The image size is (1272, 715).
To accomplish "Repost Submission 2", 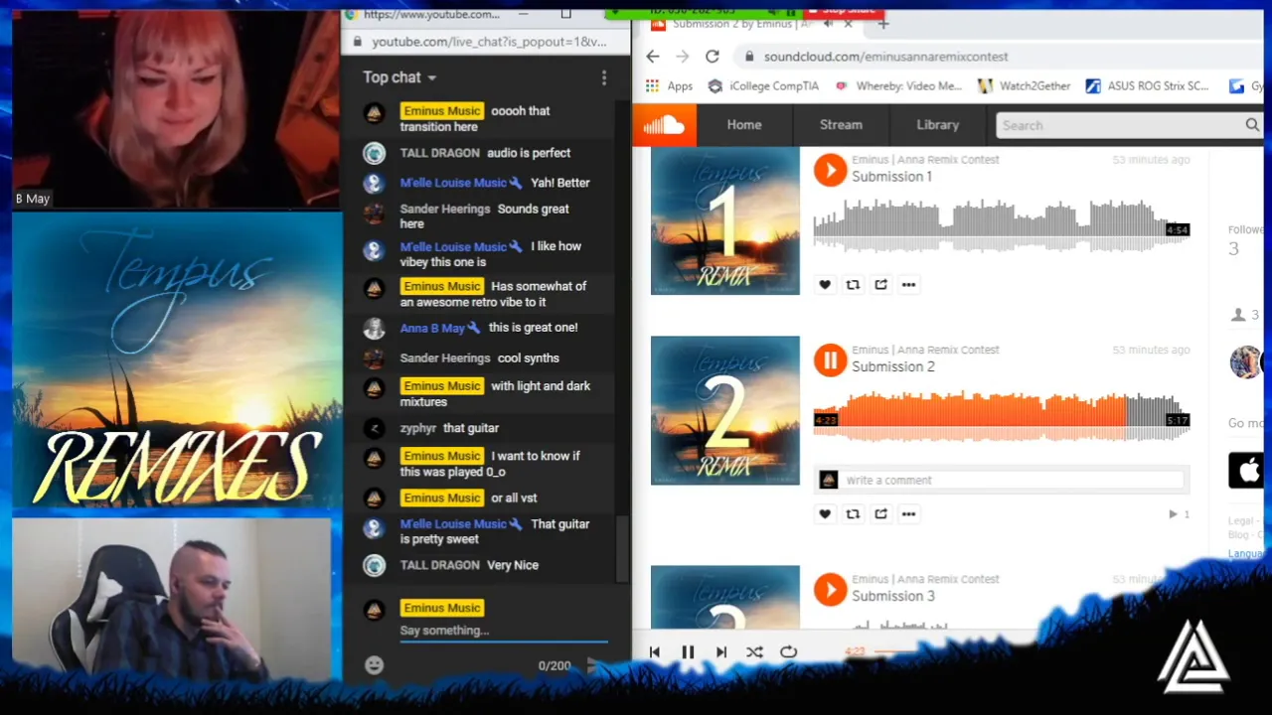I will click(853, 514).
